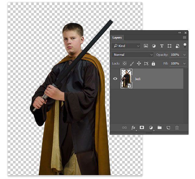Switch to the Layers tab
This screenshot has width=195, height=179.
point(117,38)
